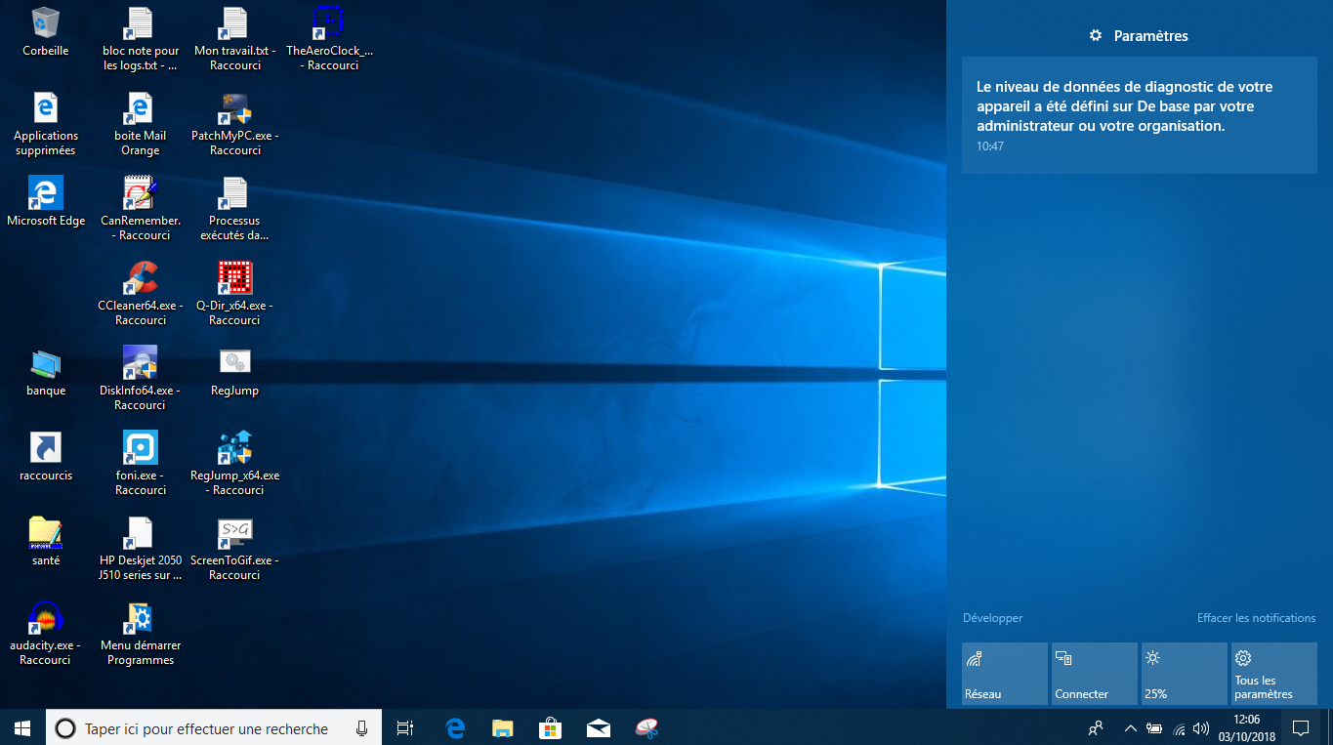Click the 25% brightness quick action tile
1333x745 pixels.
1184,674
